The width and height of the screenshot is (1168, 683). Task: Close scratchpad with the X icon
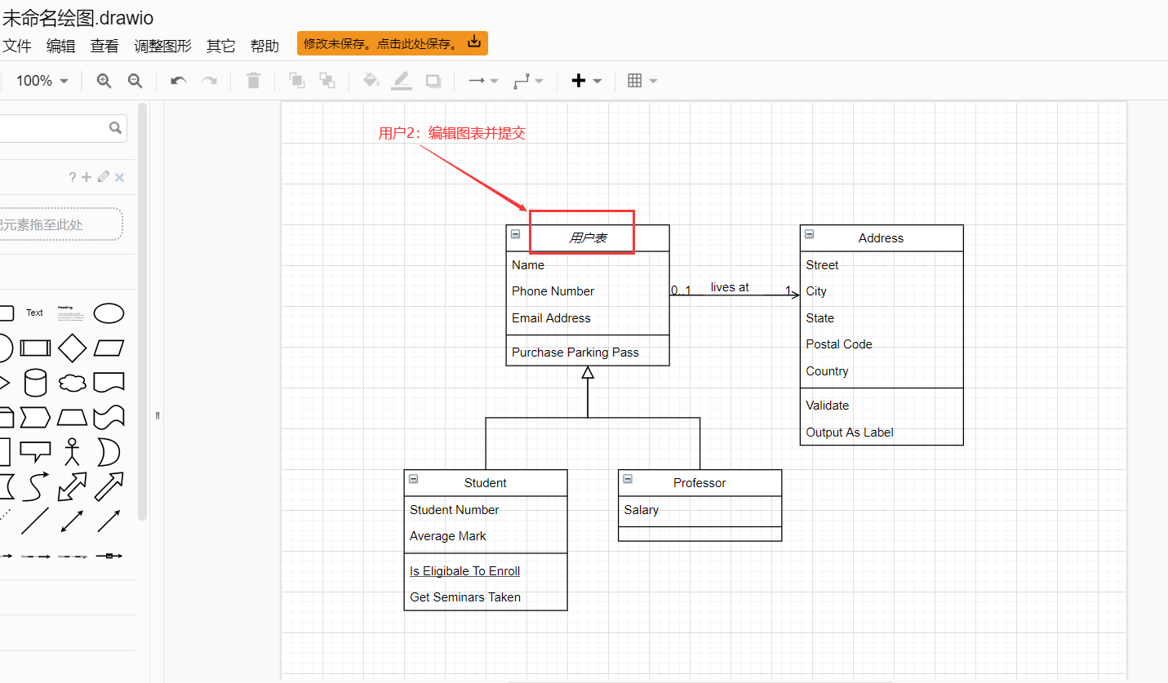pyautogui.click(x=120, y=177)
